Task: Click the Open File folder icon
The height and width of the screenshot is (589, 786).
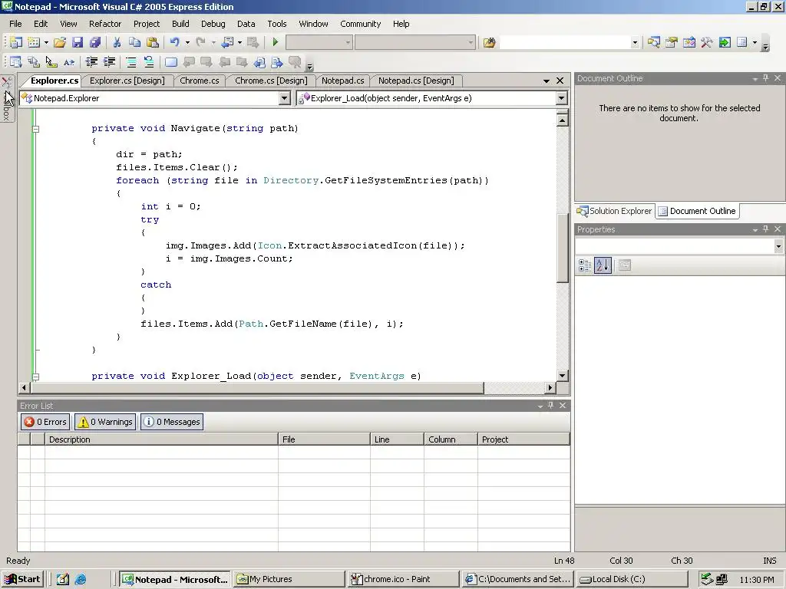Action: click(60, 43)
